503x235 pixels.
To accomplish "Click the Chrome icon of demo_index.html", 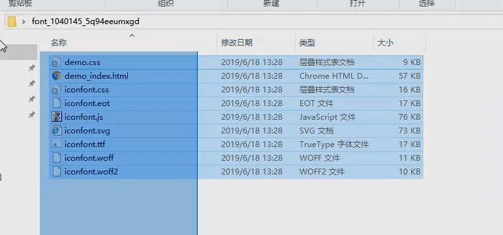I will [57, 76].
